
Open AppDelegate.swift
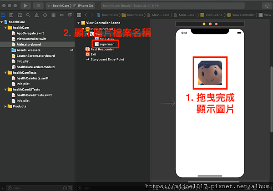point(30,33)
